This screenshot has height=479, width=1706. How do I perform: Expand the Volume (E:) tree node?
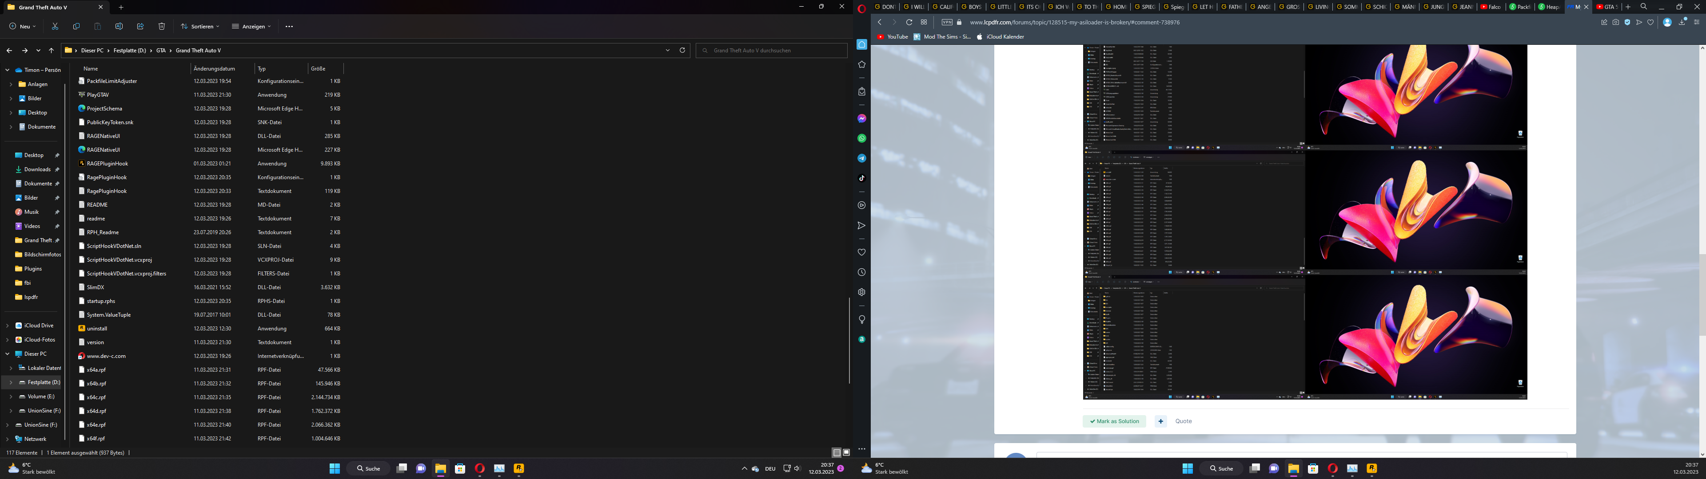(x=11, y=397)
